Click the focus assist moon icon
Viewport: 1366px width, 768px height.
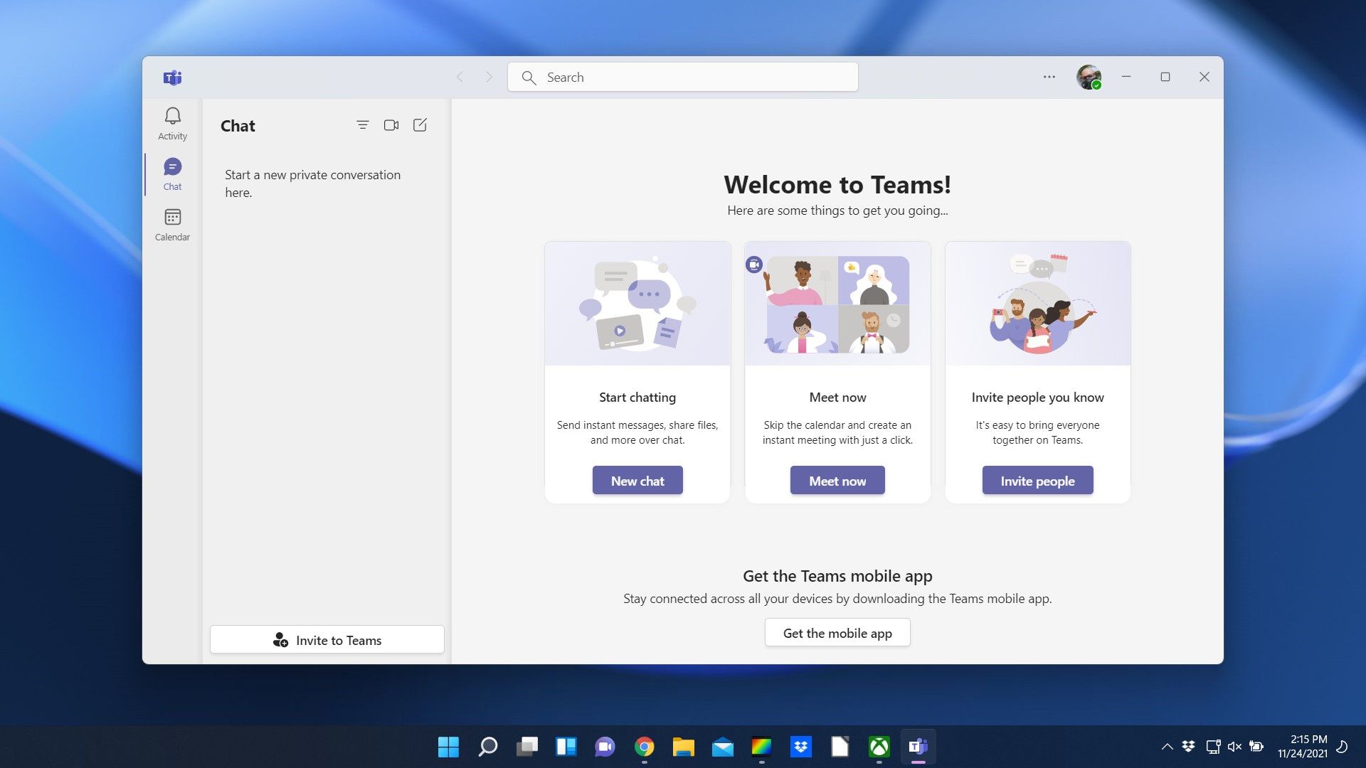pos(1342,747)
